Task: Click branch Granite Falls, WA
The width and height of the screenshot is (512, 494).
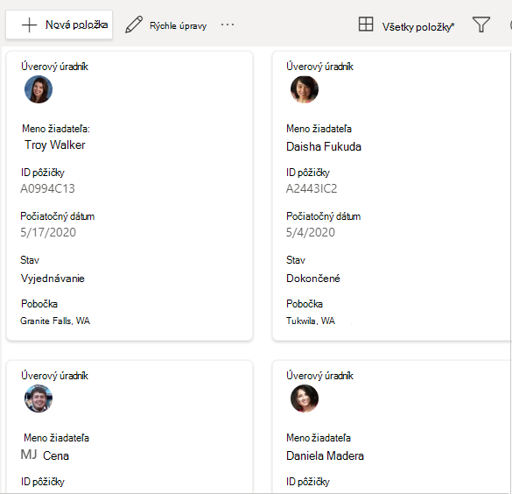Action: [55, 321]
